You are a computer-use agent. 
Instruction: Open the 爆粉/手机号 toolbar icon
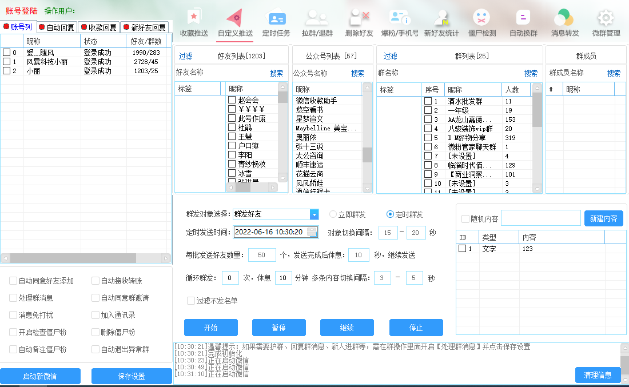400,23
